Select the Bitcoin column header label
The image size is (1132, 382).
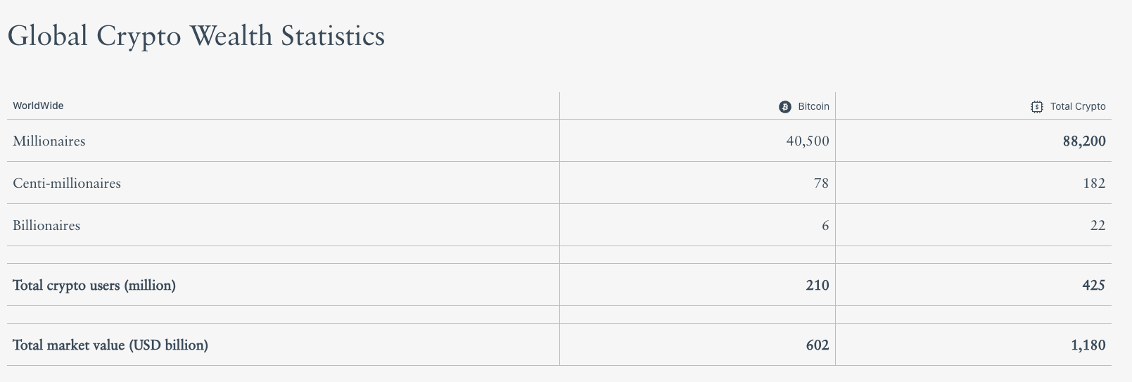click(813, 107)
